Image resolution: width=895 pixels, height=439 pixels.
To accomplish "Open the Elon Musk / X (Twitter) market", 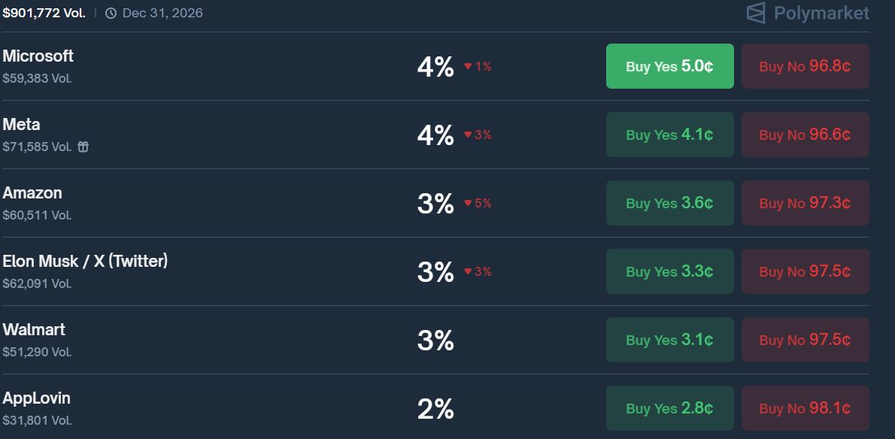I will click(x=85, y=262).
